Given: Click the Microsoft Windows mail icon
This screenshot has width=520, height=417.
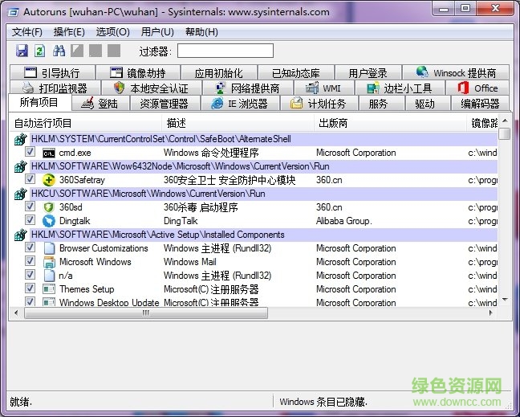Looking at the screenshot, I should (49, 262).
